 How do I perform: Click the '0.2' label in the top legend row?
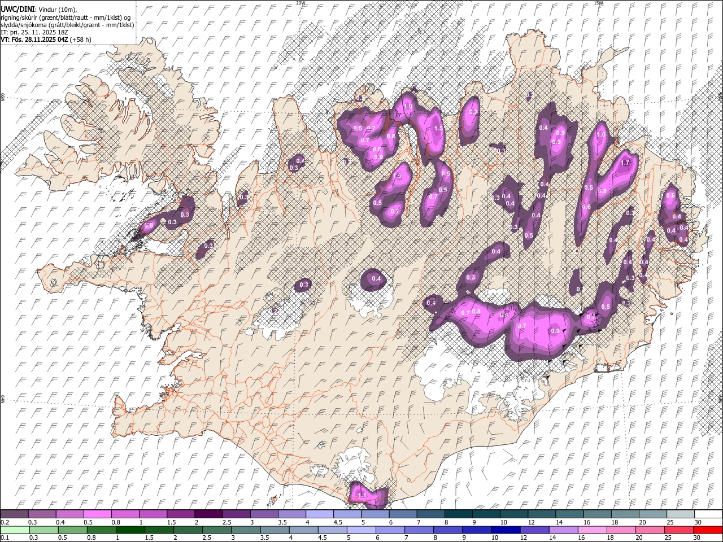(6, 522)
